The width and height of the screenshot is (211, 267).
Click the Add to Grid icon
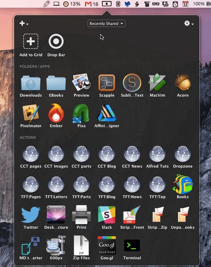point(31,41)
